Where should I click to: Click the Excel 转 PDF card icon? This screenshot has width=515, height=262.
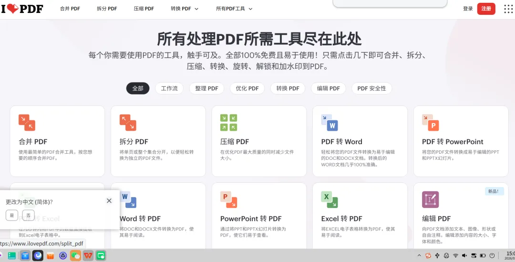coord(330,199)
